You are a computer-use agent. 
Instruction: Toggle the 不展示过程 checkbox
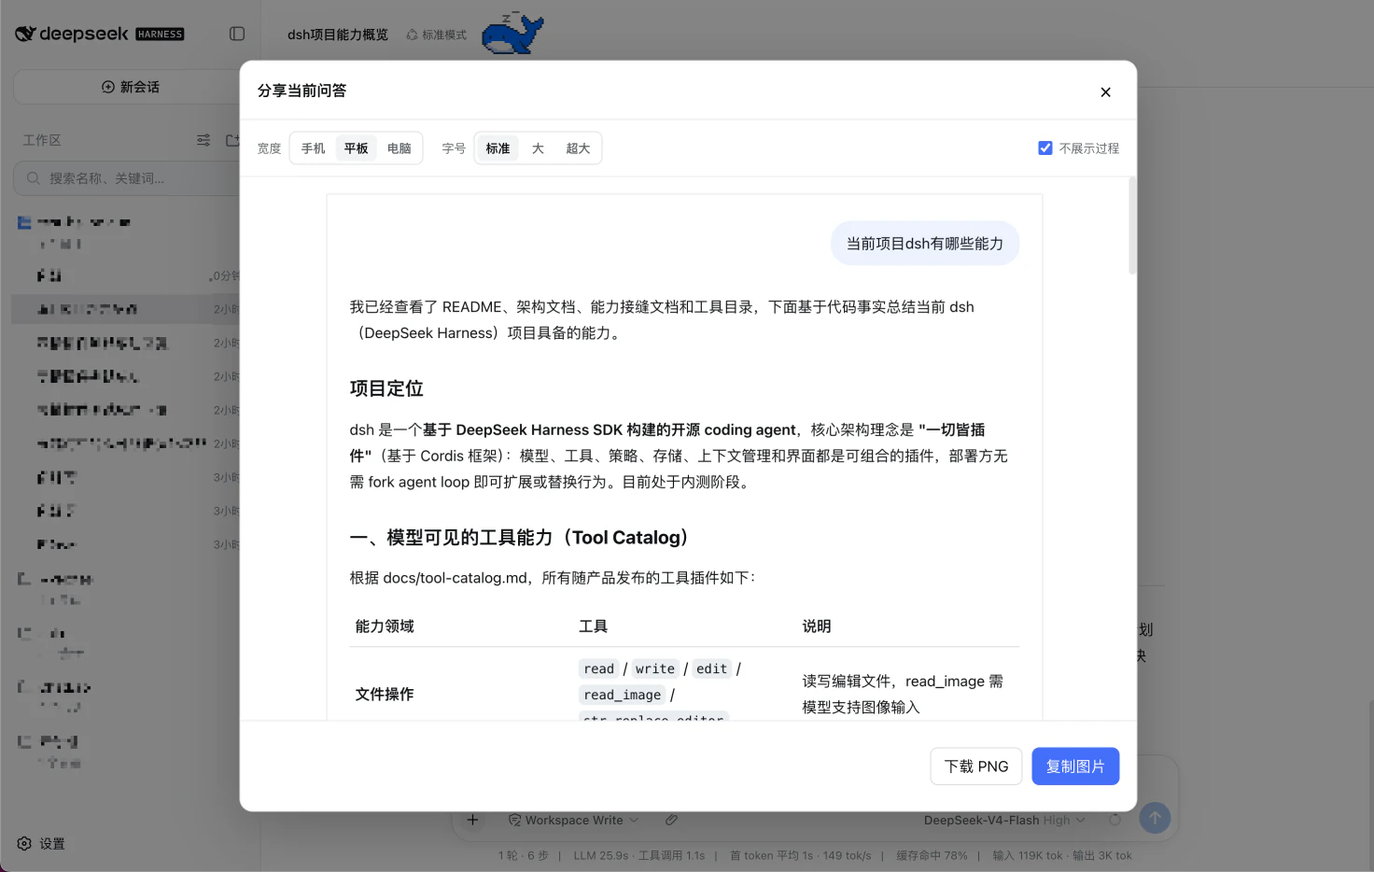1045,148
